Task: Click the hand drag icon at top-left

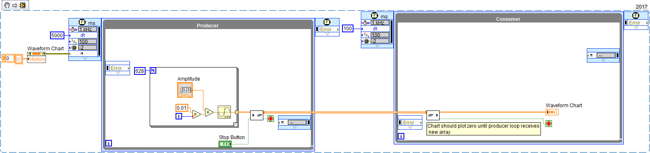Action: pyautogui.click(x=7, y=5)
